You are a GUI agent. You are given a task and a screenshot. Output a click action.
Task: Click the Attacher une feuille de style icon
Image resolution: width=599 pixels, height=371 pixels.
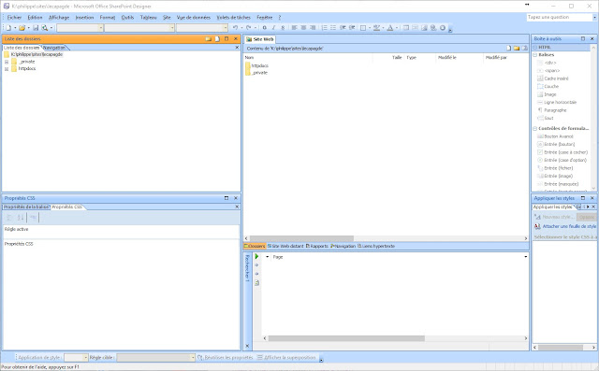coord(537,226)
